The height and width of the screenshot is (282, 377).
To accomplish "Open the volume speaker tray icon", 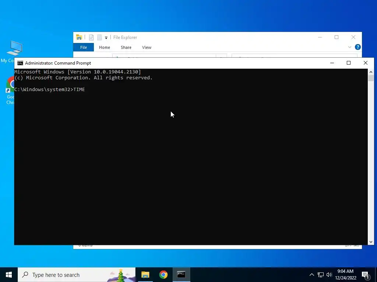I will tap(329, 275).
